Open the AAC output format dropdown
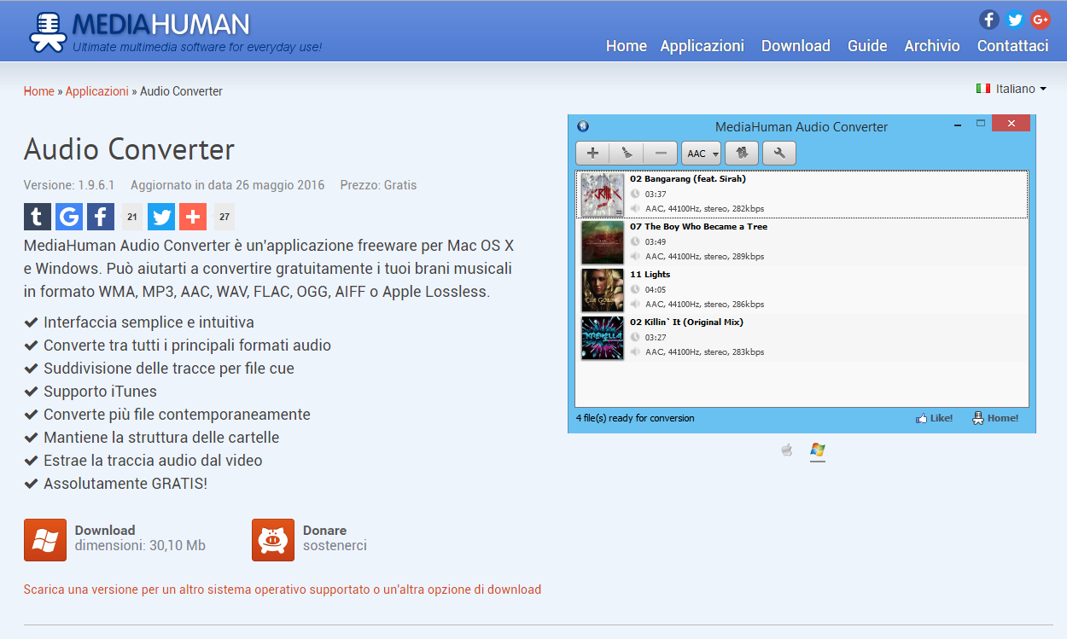1067x639 pixels. tap(702, 154)
